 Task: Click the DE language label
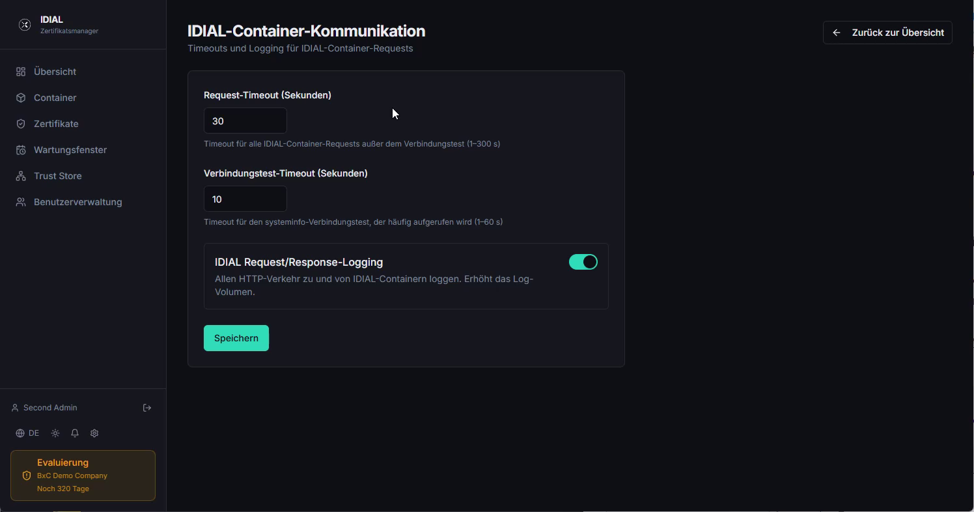pyautogui.click(x=34, y=433)
